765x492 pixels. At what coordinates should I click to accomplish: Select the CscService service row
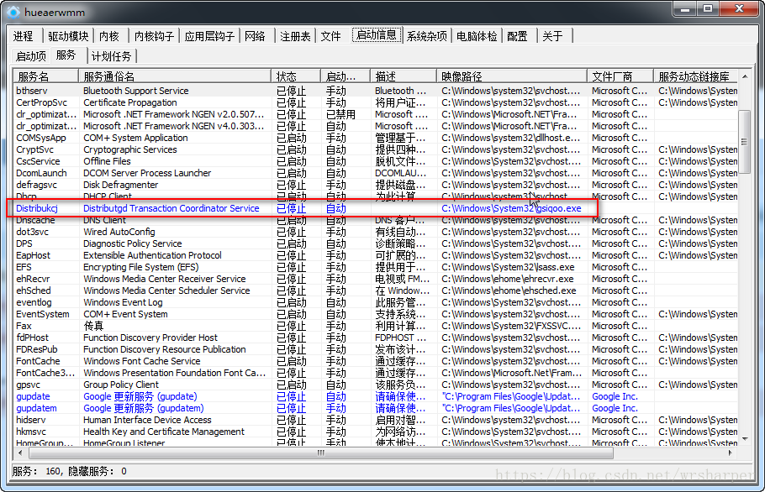[376, 161]
